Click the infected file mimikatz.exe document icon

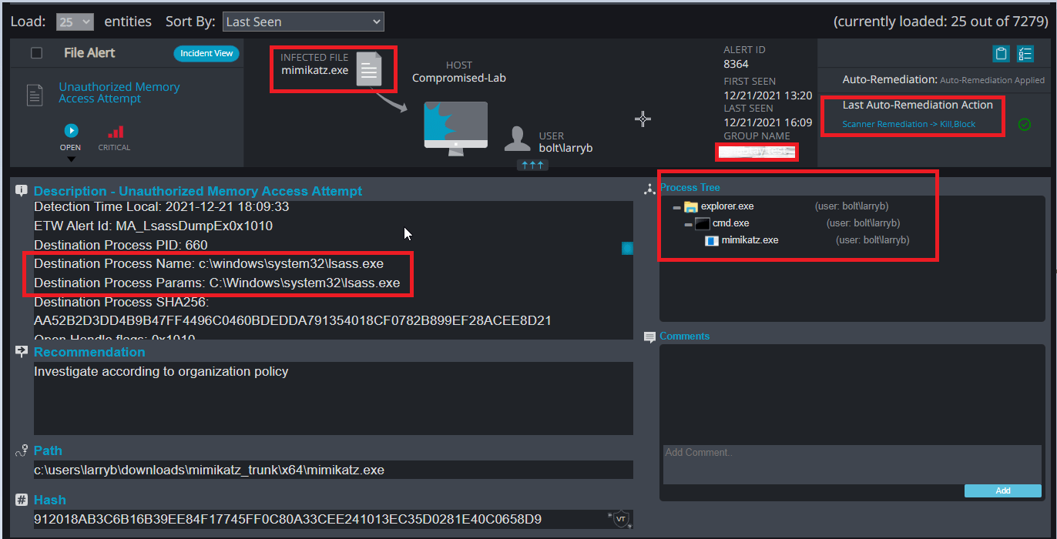369,69
